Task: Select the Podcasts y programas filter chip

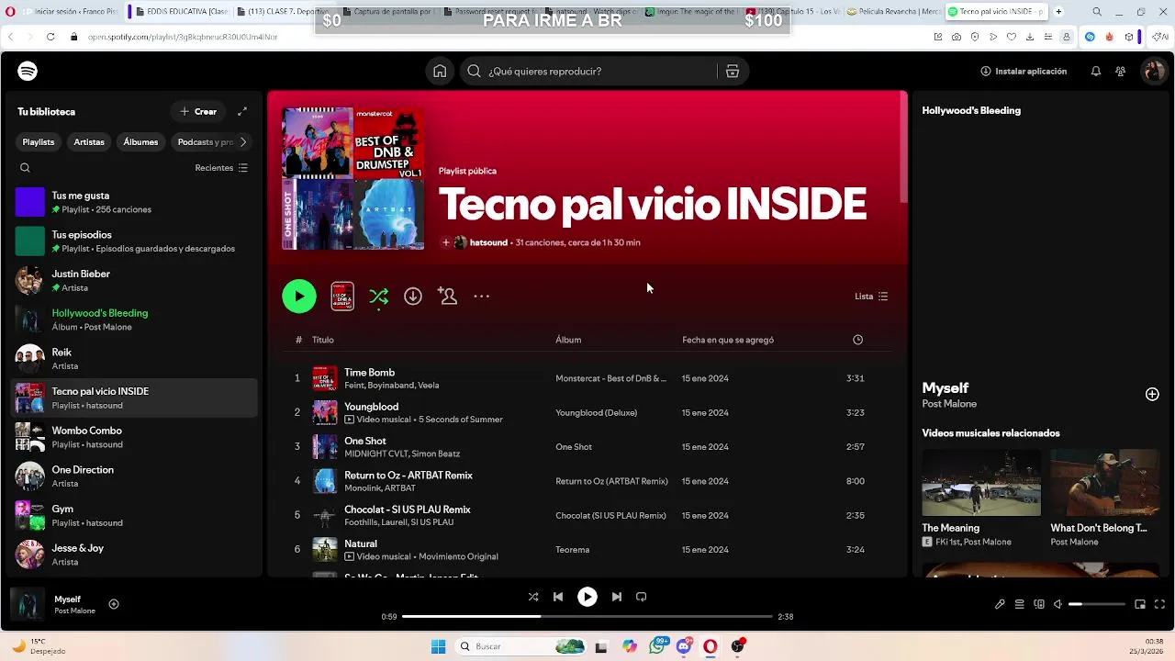Action: point(204,142)
